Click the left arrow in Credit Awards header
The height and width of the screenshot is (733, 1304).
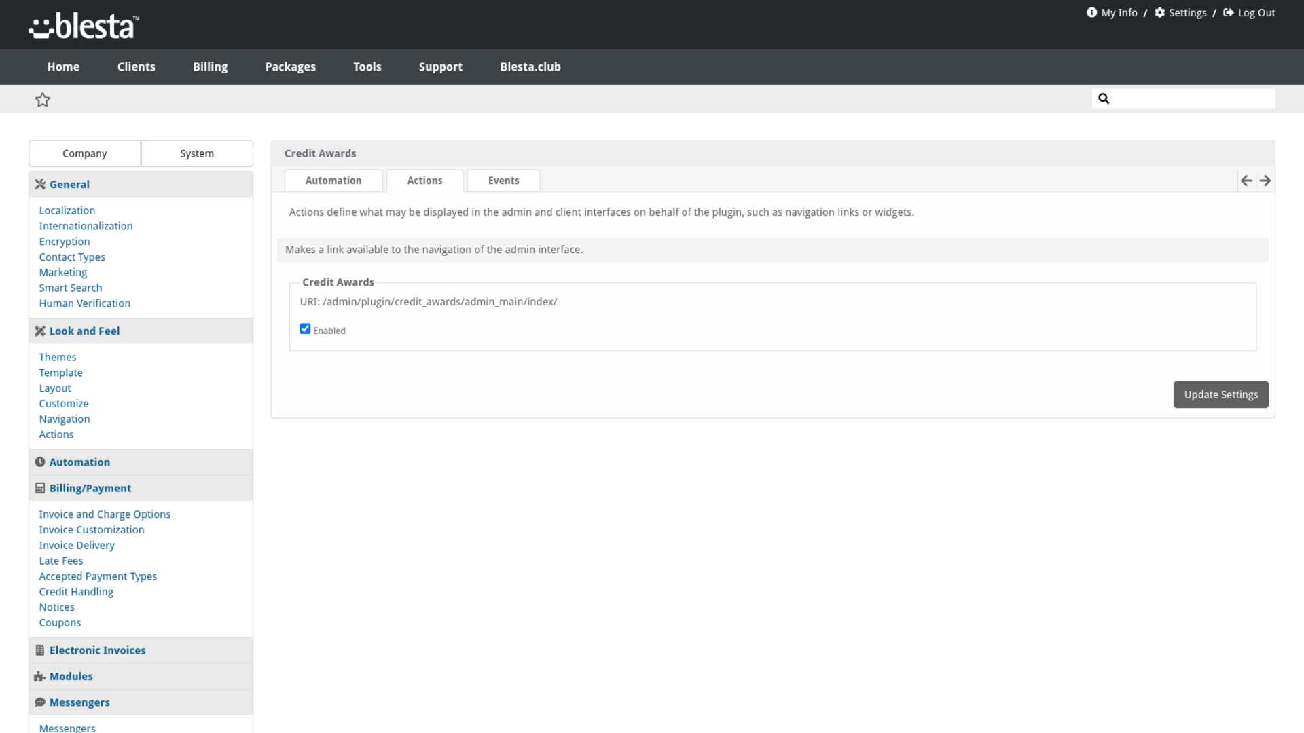pos(1246,181)
